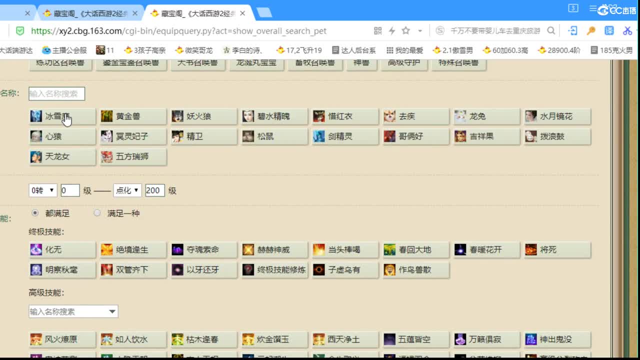The image size is (640, 360).
Task: Open the 3孩子高亲 bookmark
Action: [x=144, y=50]
